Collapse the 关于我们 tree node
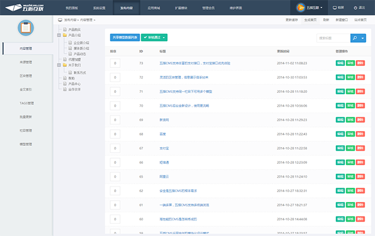Screen dimensions: 375x236 (x=60, y=65)
